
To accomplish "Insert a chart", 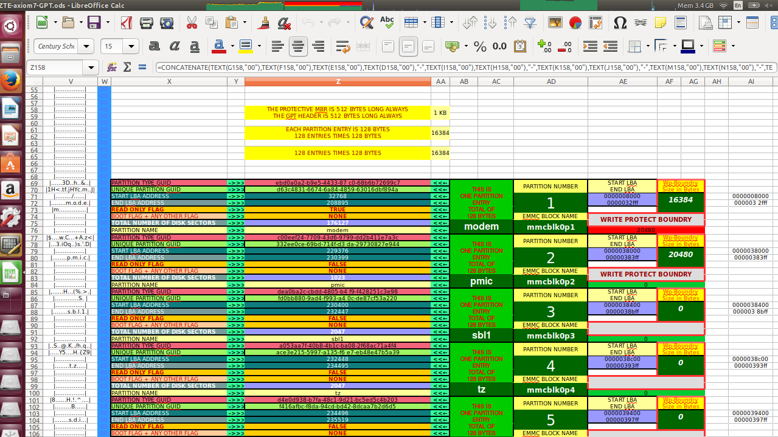I will tap(575, 23).
